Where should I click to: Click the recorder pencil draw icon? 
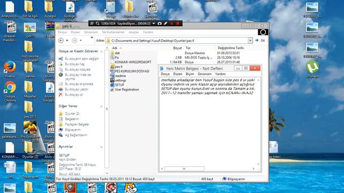click(166, 24)
